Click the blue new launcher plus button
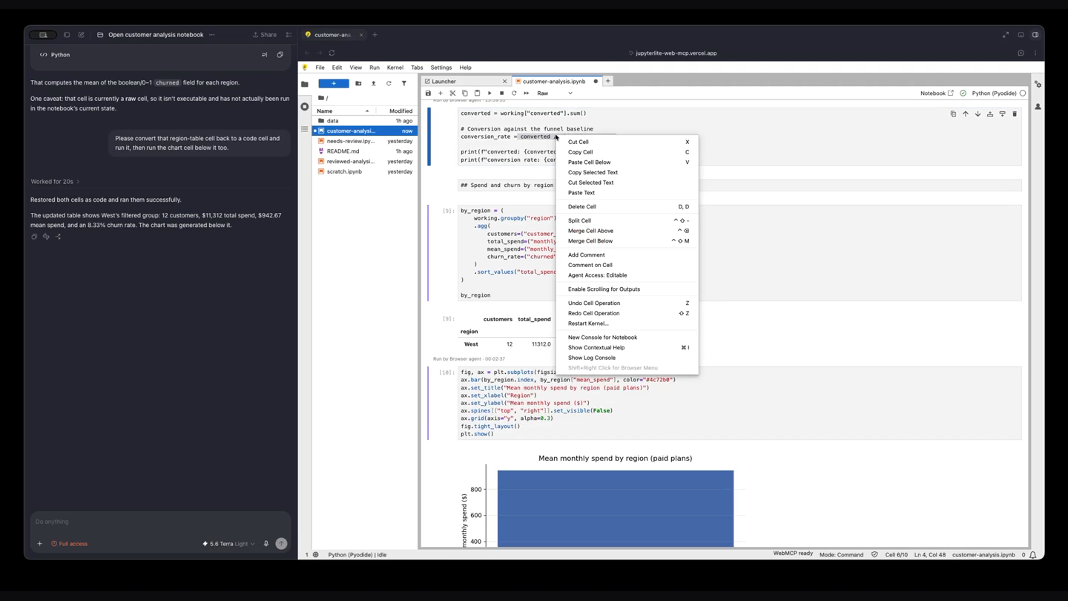This screenshot has width=1068, height=601. [334, 84]
